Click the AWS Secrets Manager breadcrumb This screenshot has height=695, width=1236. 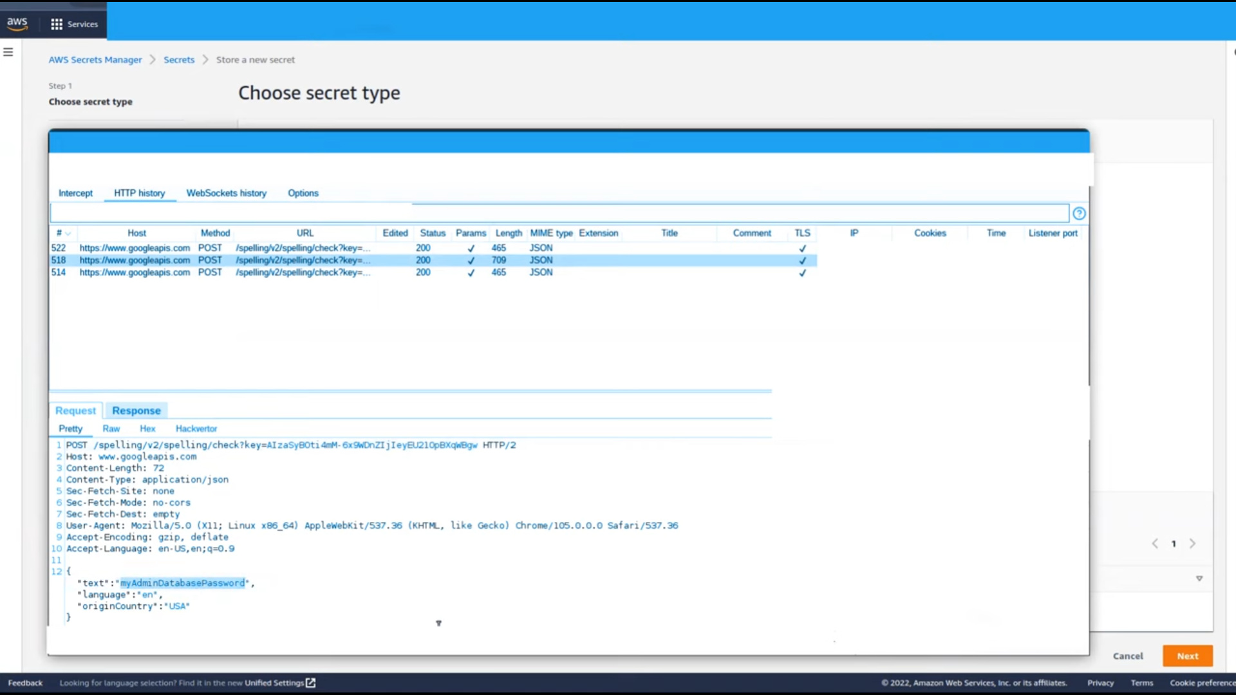95,60
